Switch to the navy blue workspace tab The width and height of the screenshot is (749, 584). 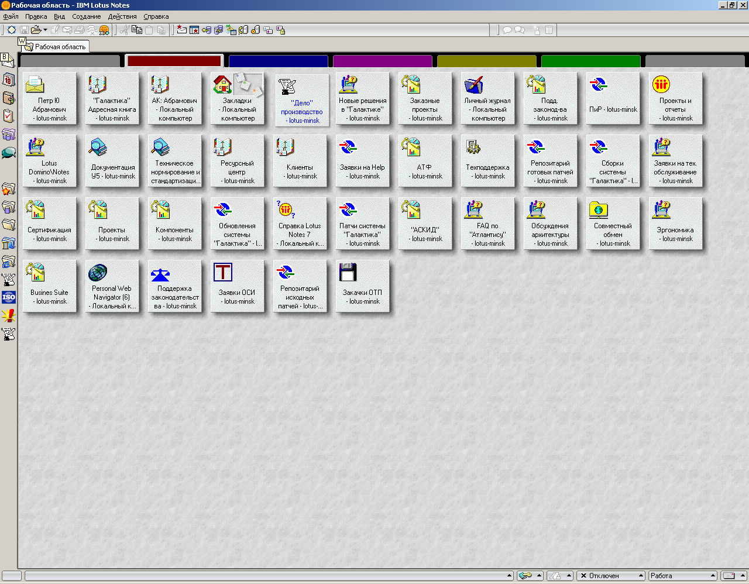coord(279,61)
